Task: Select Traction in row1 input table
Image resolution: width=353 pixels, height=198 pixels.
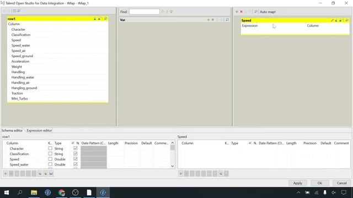Action: pyautogui.click(x=17, y=93)
